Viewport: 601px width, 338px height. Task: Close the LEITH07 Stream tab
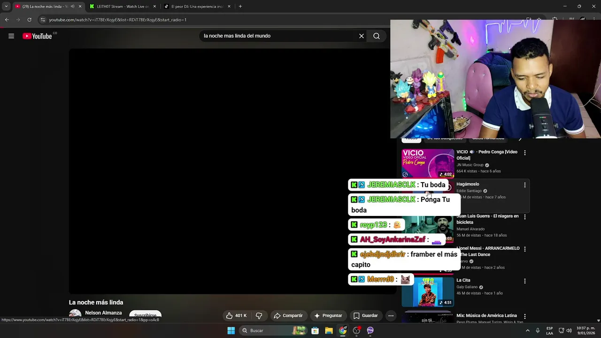click(x=154, y=7)
